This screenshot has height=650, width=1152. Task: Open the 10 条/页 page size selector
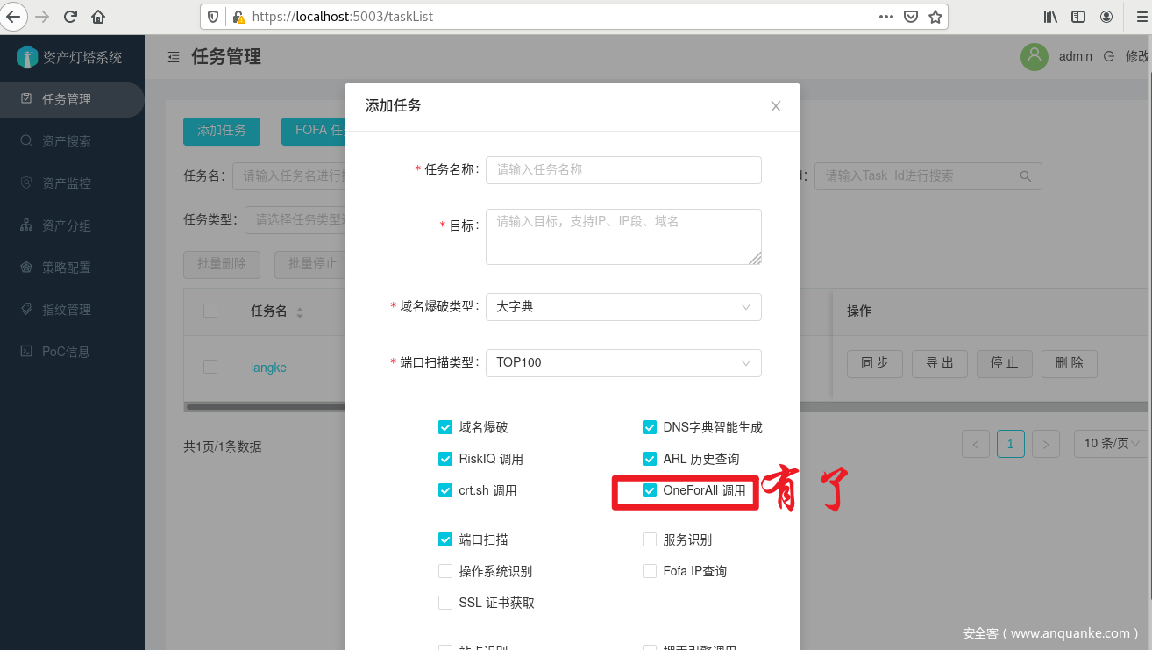(1112, 444)
